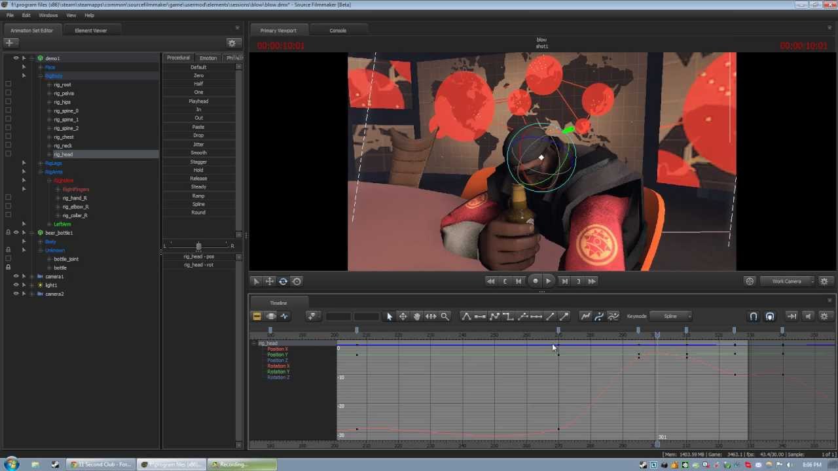
Task: Switch to the Clip Editor mode icon
Action: point(257,316)
